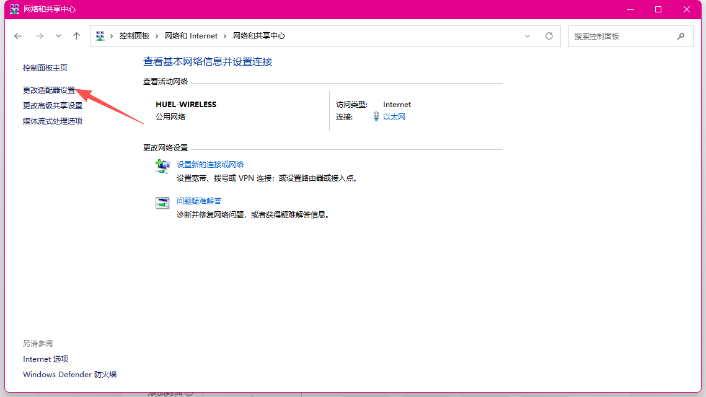Viewport: 706px width, 397px height.
Task: Expand chevron after 控制面板 in breadcrumb
Action: pyautogui.click(x=157, y=36)
